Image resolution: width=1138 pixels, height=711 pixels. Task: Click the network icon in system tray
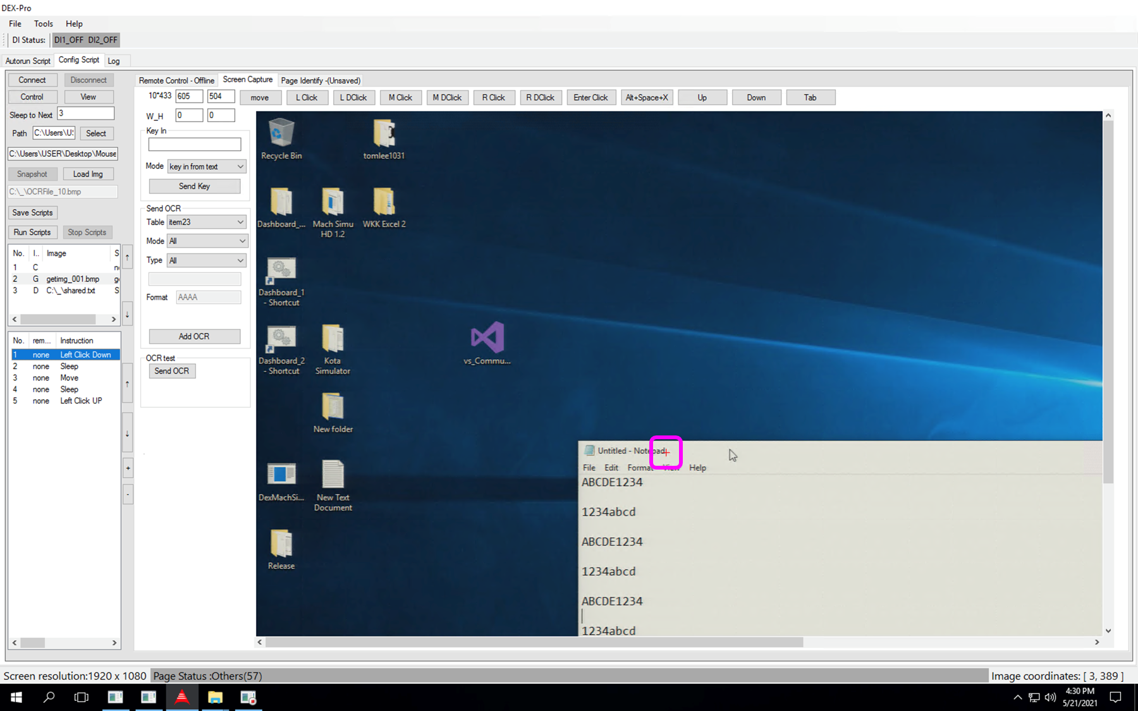pyautogui.click(x=1034, y=697)
